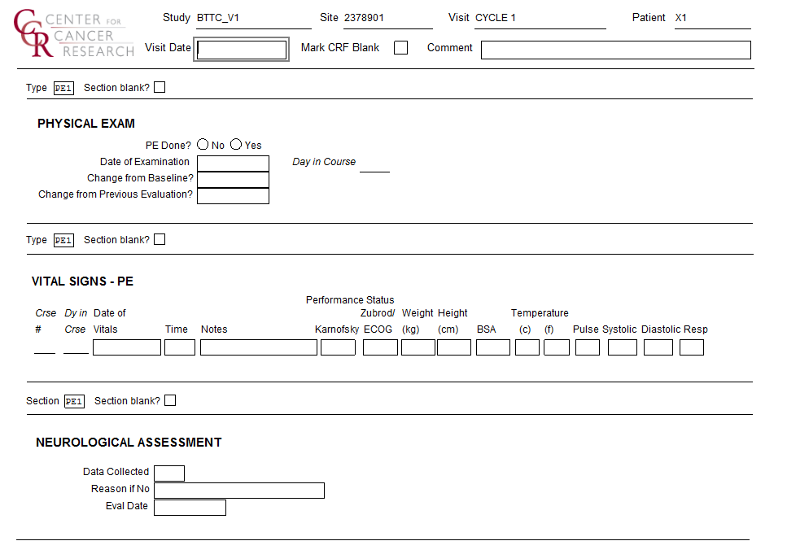Click the Center for Cancer Research logo

[73, 34]
